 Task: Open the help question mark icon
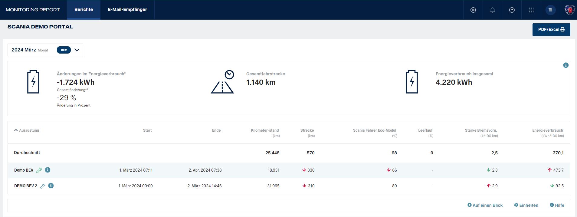click(512, 10)
